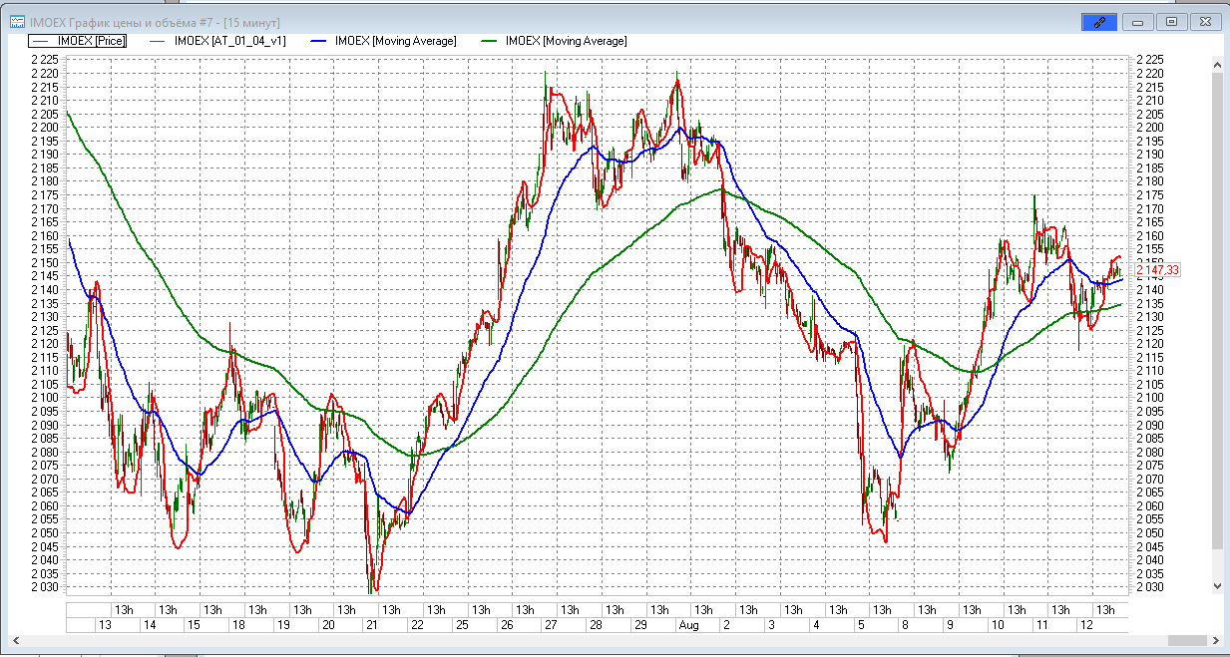Maximize the IMOEX chart window
The image size is (1230, 657).
pyautogui.click(x=1172, y=21)
